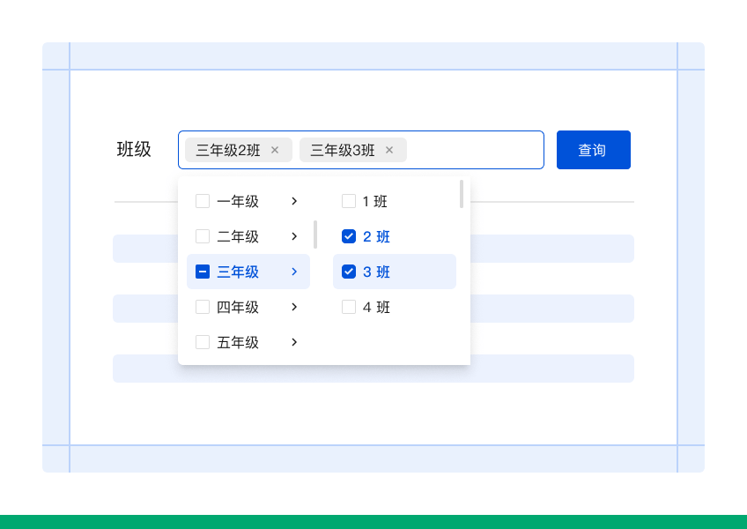Expand 一年级 with its arrow
This screenshot has height=529, width=747.
294,201
